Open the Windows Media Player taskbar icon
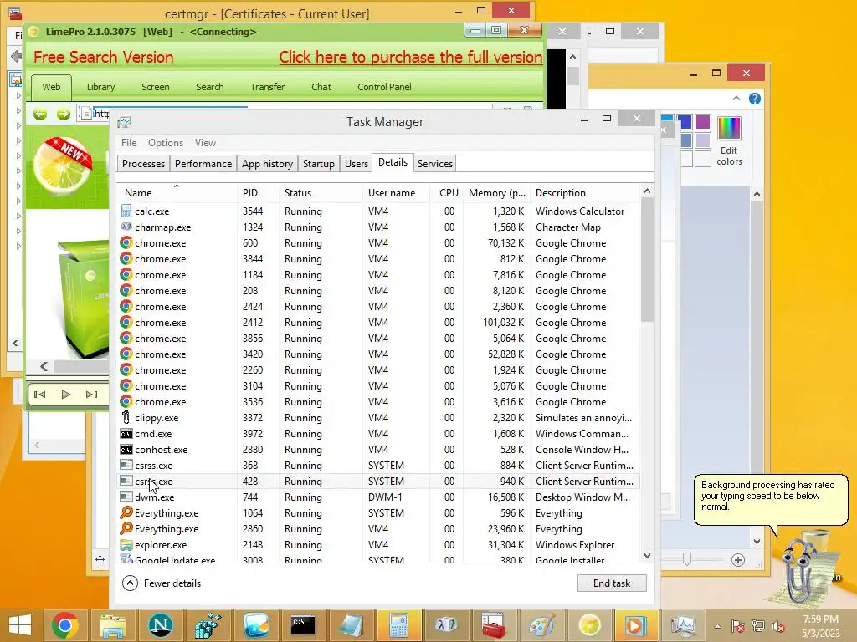Viewport: 857px width, 642px height. 634,625
